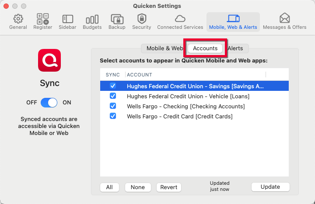Image resolution: width=315 pixels, height=204 pixels.
Task: Switch to the Alerts tab
Action: [235, 48]
